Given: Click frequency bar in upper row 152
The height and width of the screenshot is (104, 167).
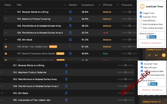Looking at the screenshot, I should (x=129, y=19).
